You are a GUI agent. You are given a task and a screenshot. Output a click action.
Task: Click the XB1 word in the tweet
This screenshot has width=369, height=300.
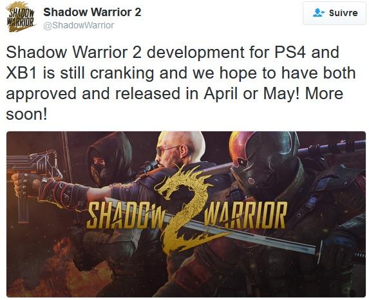[x=21, y=73]
